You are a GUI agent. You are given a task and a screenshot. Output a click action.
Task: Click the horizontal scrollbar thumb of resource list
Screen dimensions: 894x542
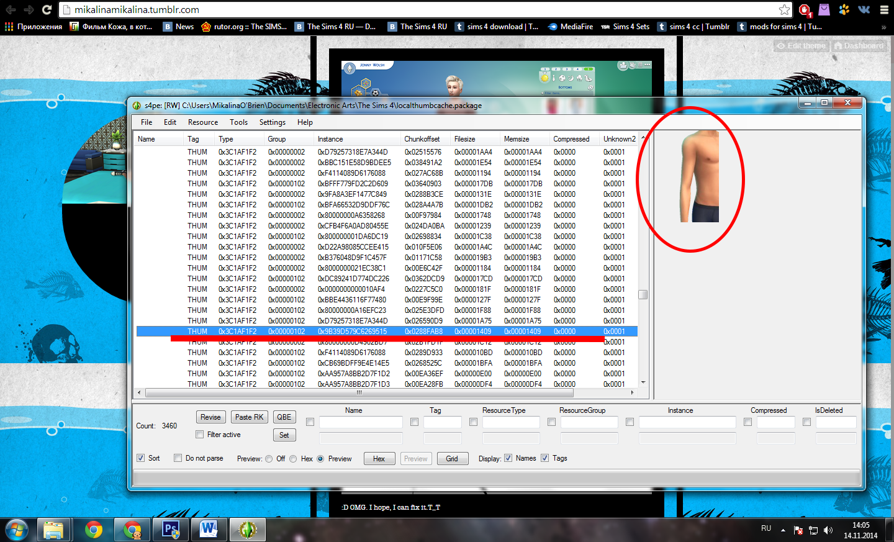click(359, 392)
